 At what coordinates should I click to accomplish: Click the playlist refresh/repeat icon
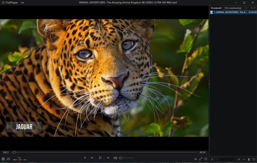[x=254, y=159]
